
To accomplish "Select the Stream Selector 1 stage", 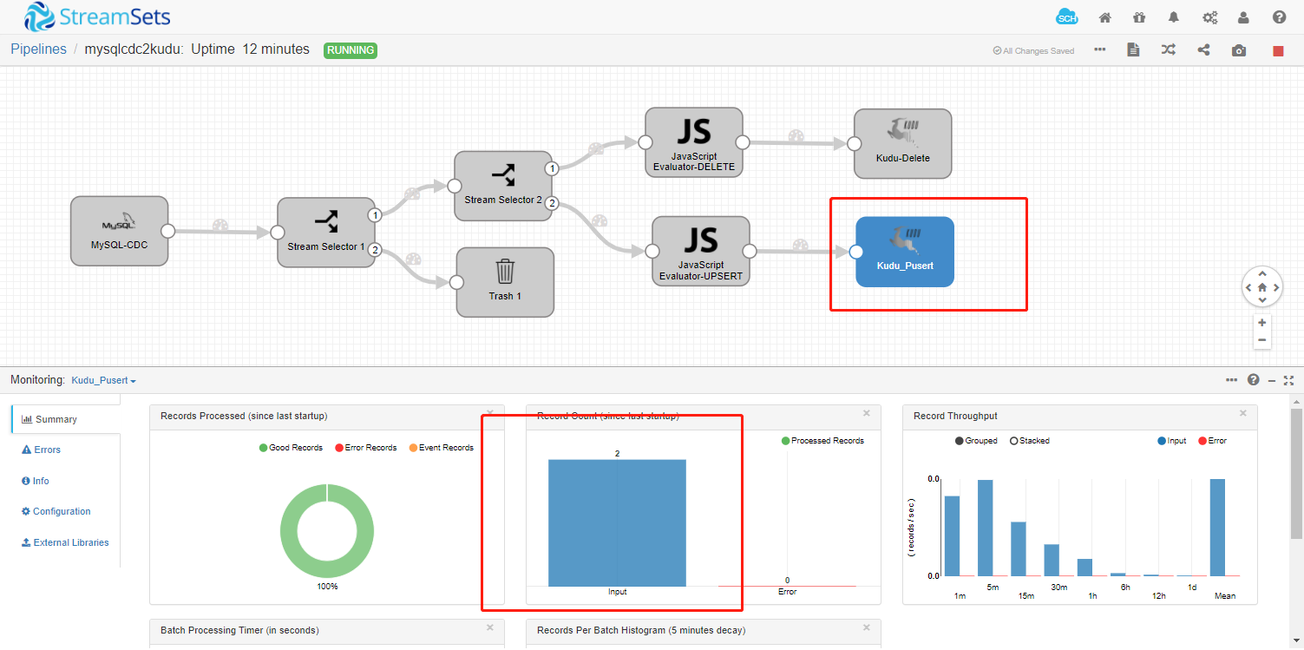I will pyautogui.click(x=326, y=233).
